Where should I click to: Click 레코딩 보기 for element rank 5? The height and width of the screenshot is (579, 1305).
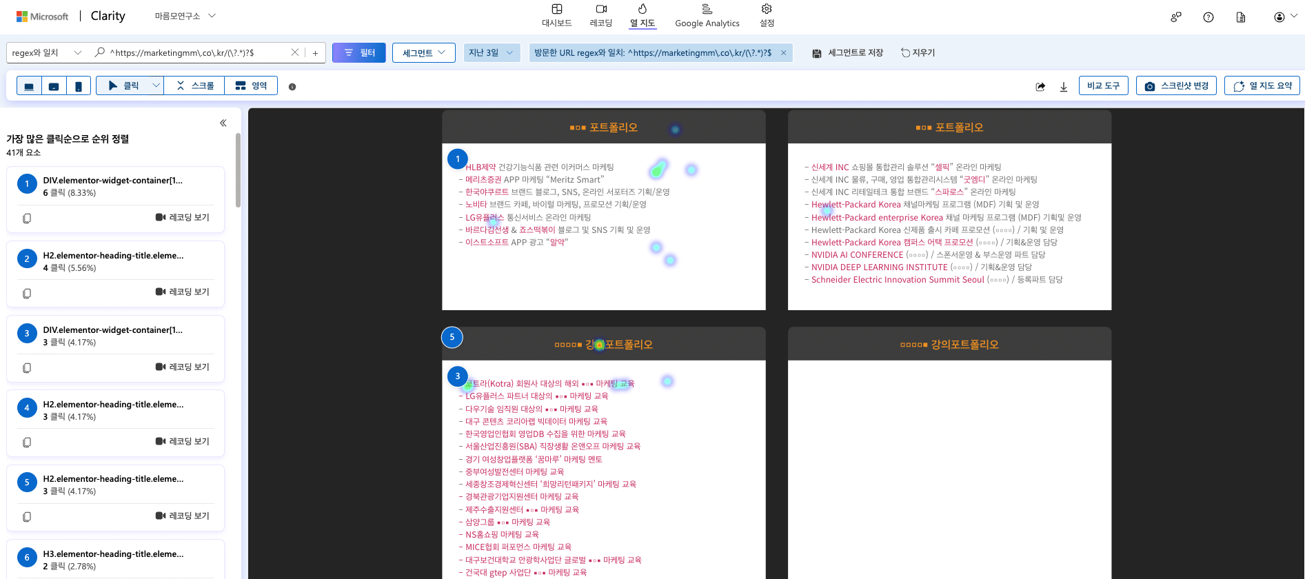point(183,516)
